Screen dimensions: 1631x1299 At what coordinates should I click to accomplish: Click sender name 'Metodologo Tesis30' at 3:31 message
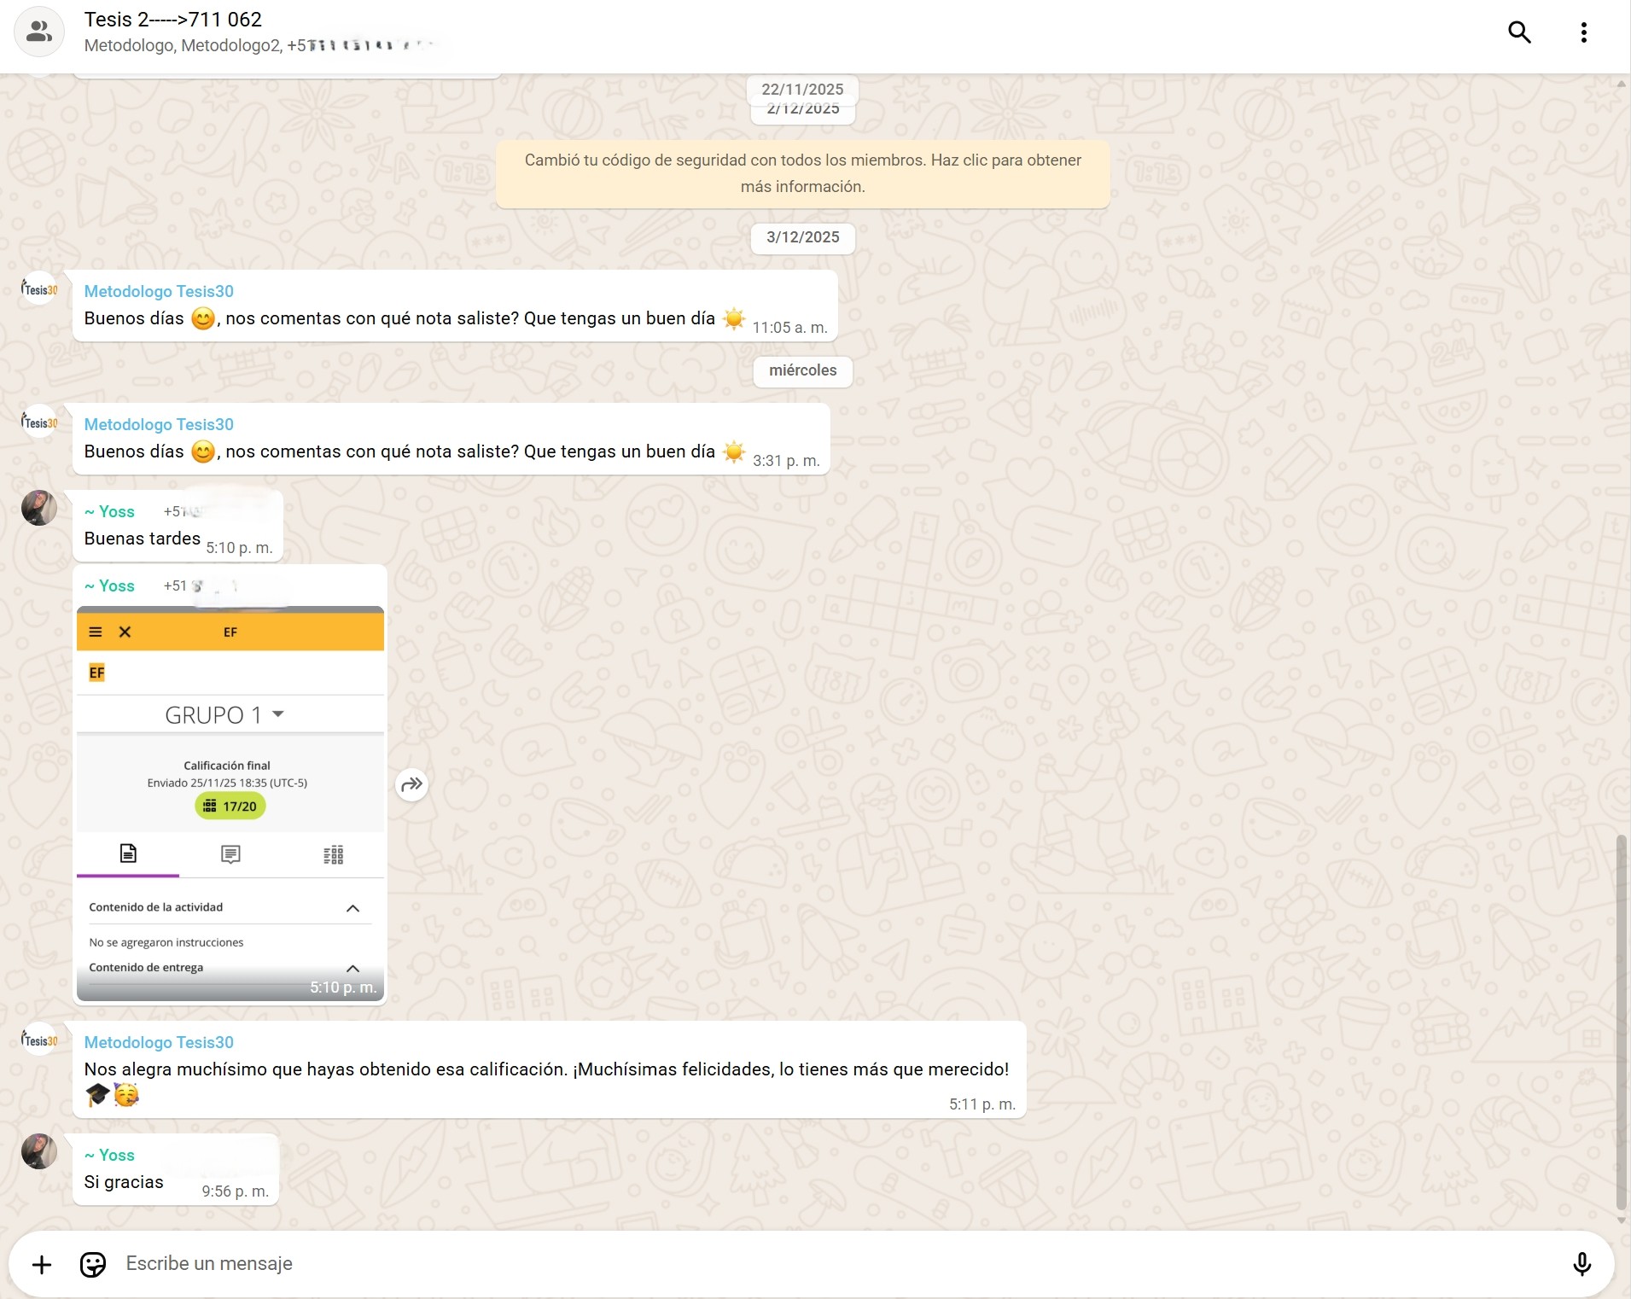point(159,424)
